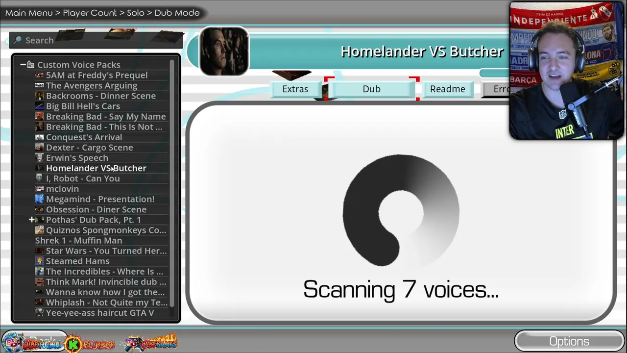Choose Star Wars - You Turned Her pack

pyautogui.click(x=101, y=251)
